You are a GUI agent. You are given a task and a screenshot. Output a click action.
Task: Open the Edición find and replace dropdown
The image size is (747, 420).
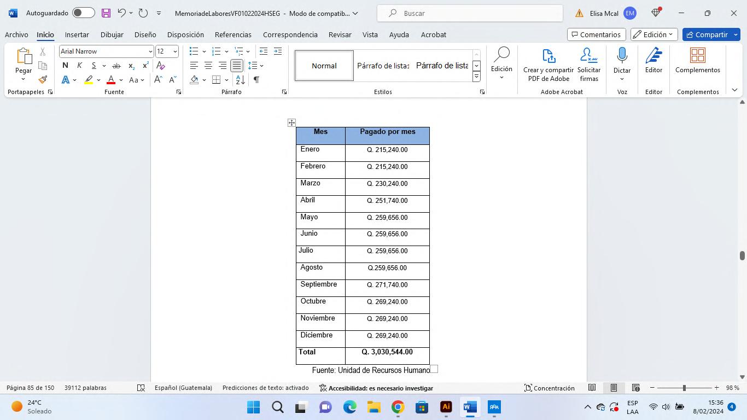pyautogui.click(x=501, y=63)
